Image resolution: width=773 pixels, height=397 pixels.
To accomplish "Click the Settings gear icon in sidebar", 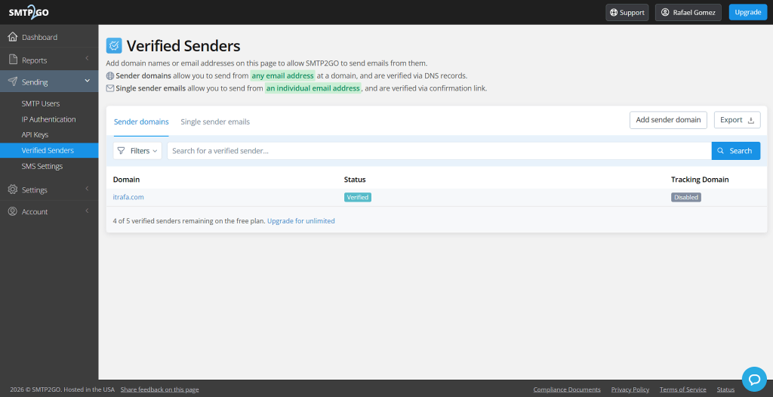I will pyautogui.click(x=13, y=190).
